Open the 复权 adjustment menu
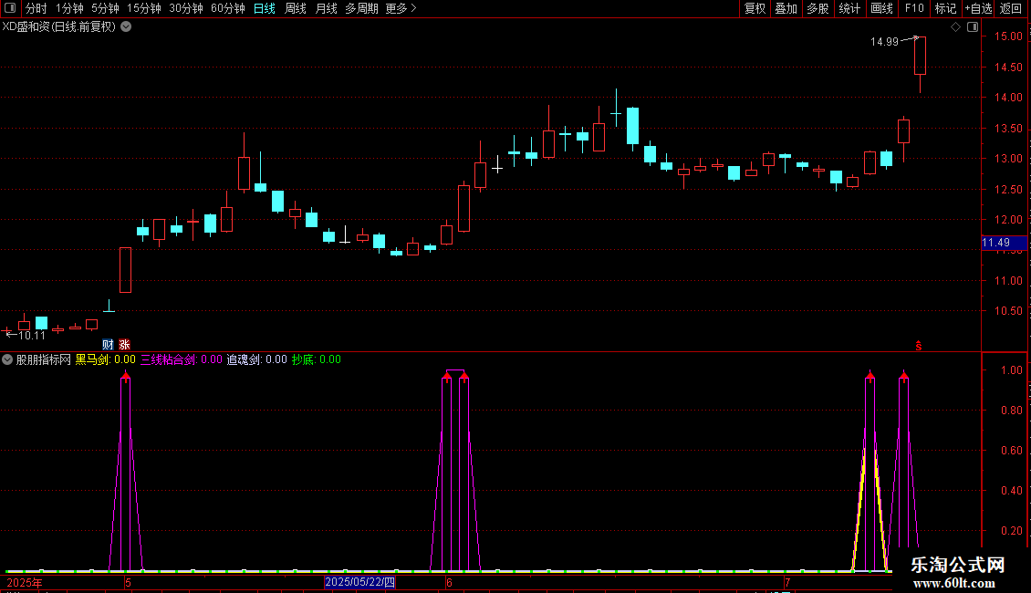1031x593 pixels. 755,8
